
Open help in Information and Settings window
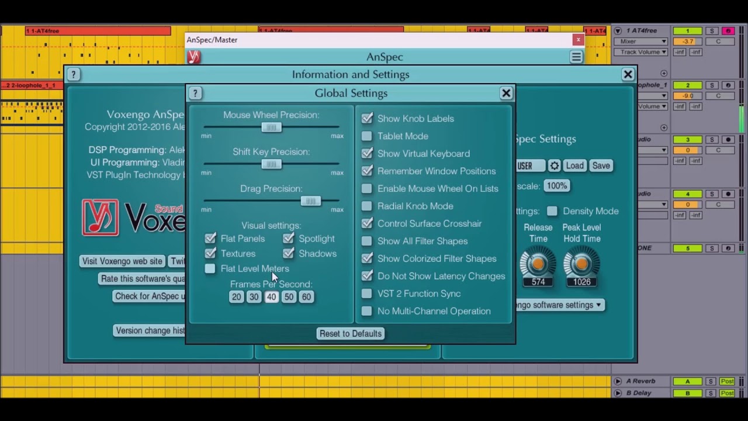coord(73,74)
